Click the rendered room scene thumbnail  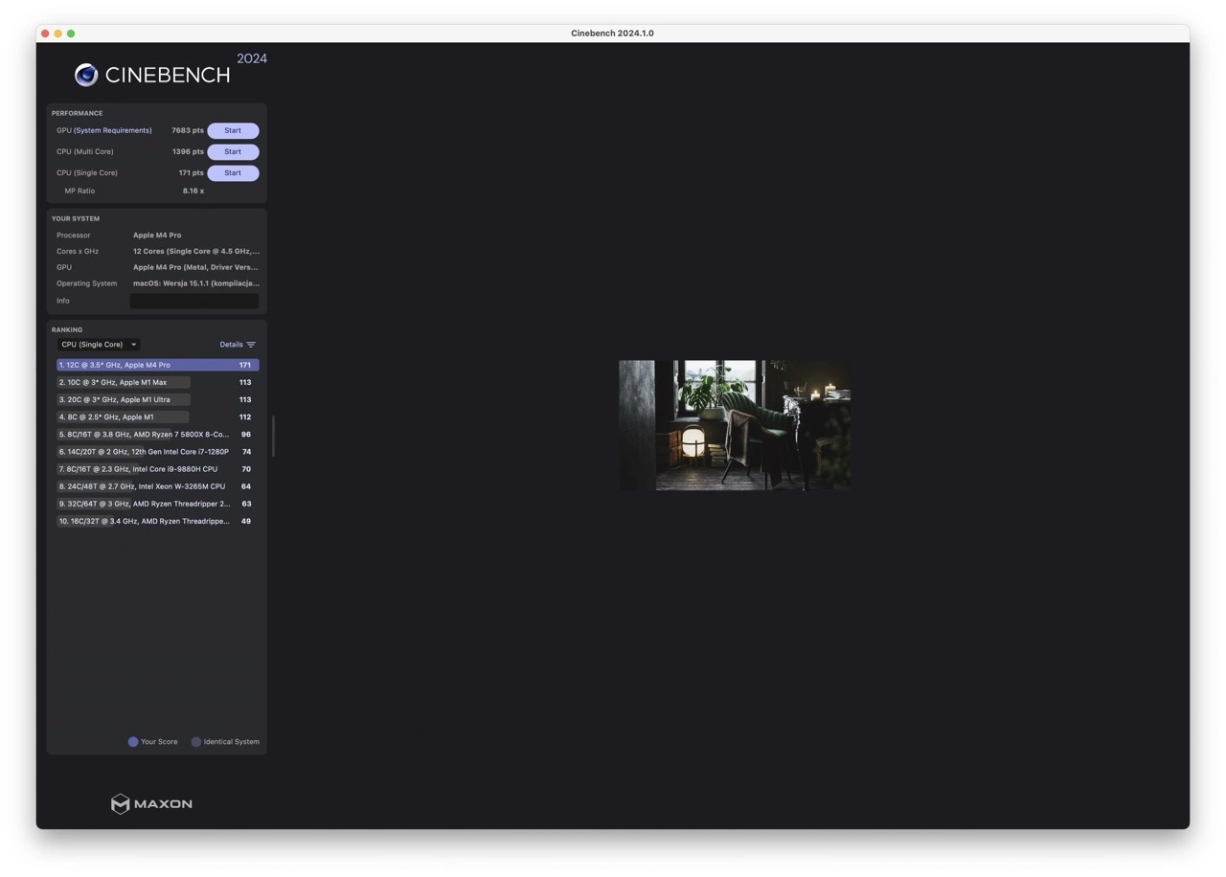(x=735, y=425)
